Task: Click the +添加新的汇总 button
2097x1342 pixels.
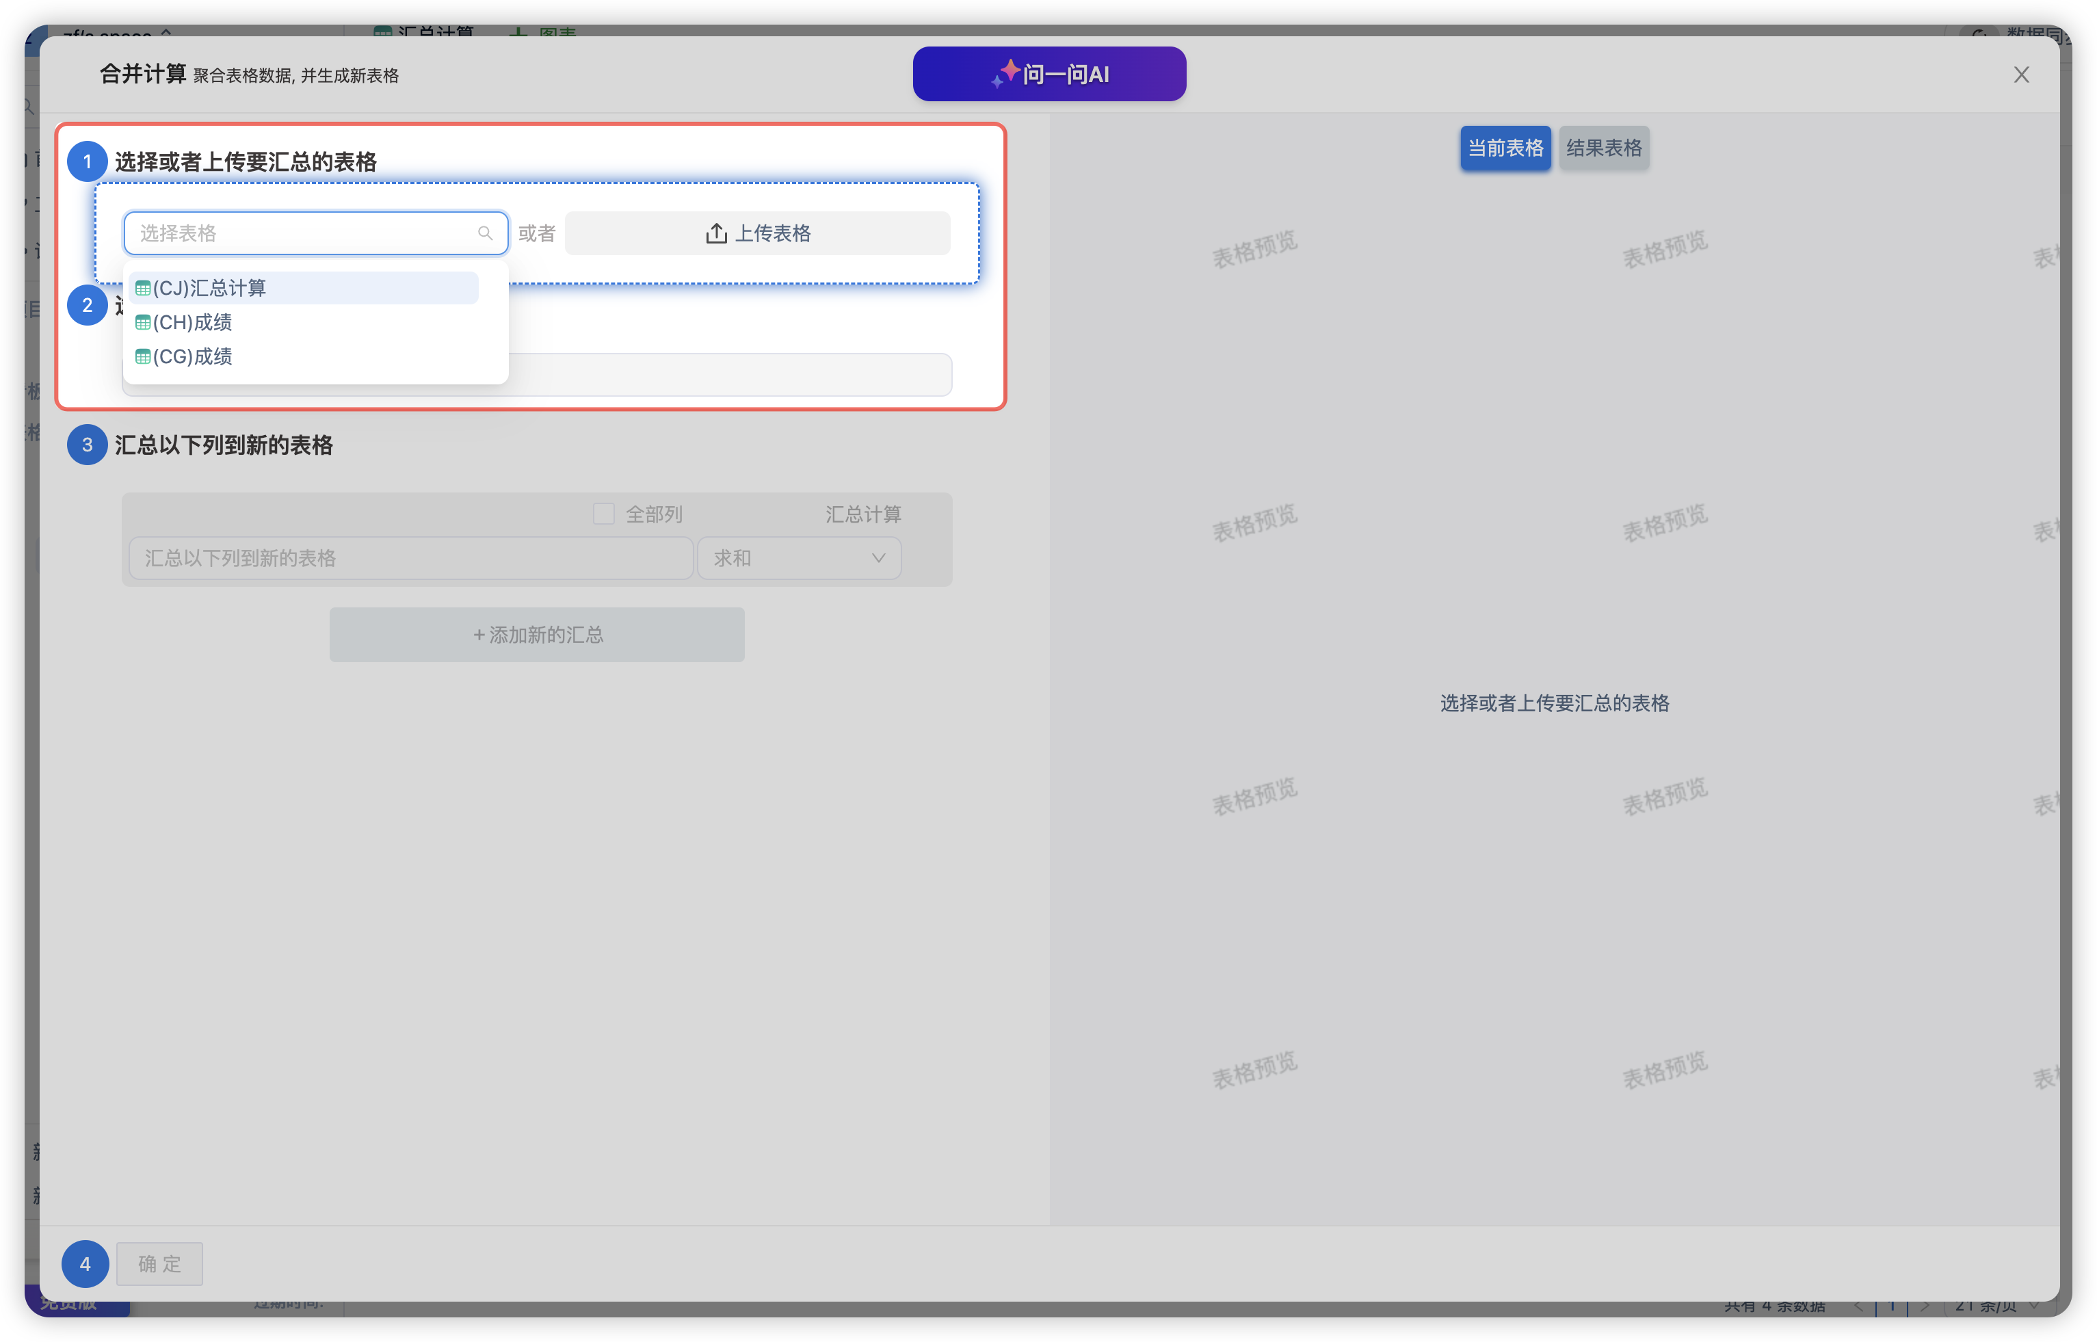Action: (537, 634)
